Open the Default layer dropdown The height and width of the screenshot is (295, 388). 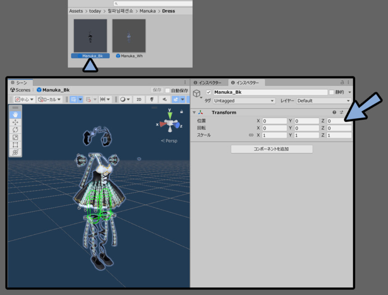pos(323,101)
